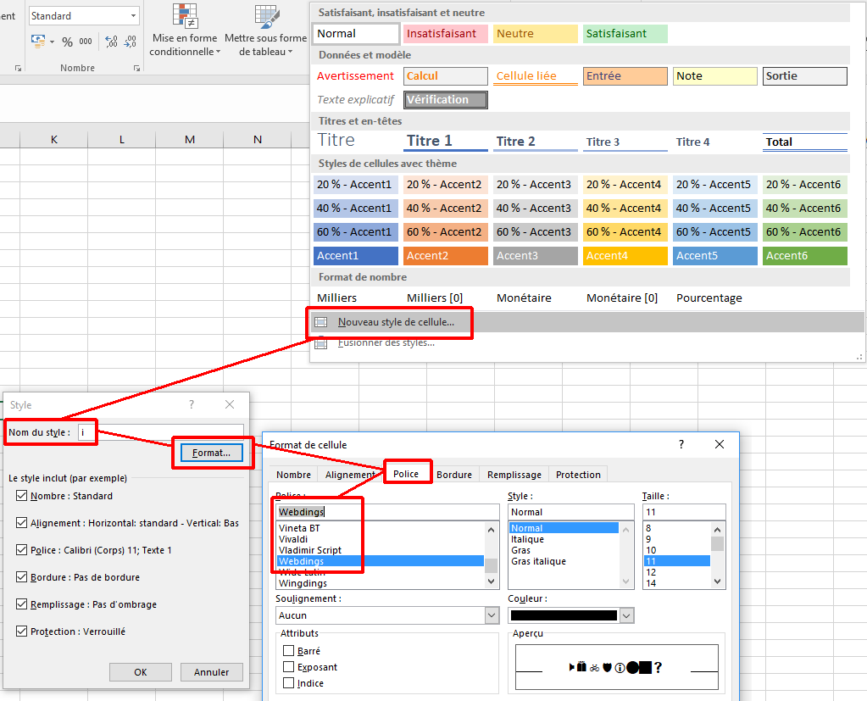Open the Protection tab
Viewport: 867px width, 701px height.
coord(578,475)
